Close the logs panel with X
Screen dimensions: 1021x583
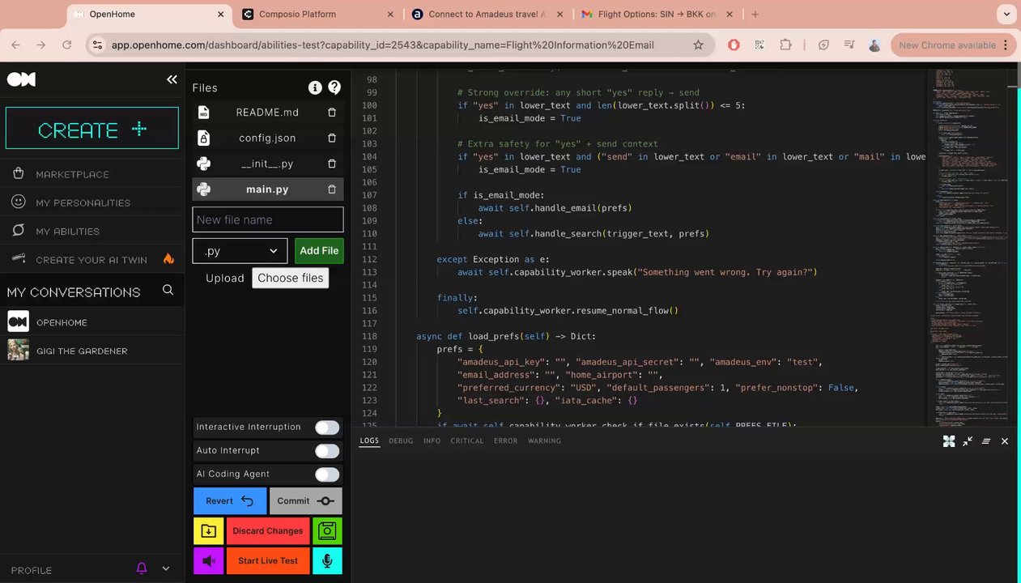[x=1005, y=441]
